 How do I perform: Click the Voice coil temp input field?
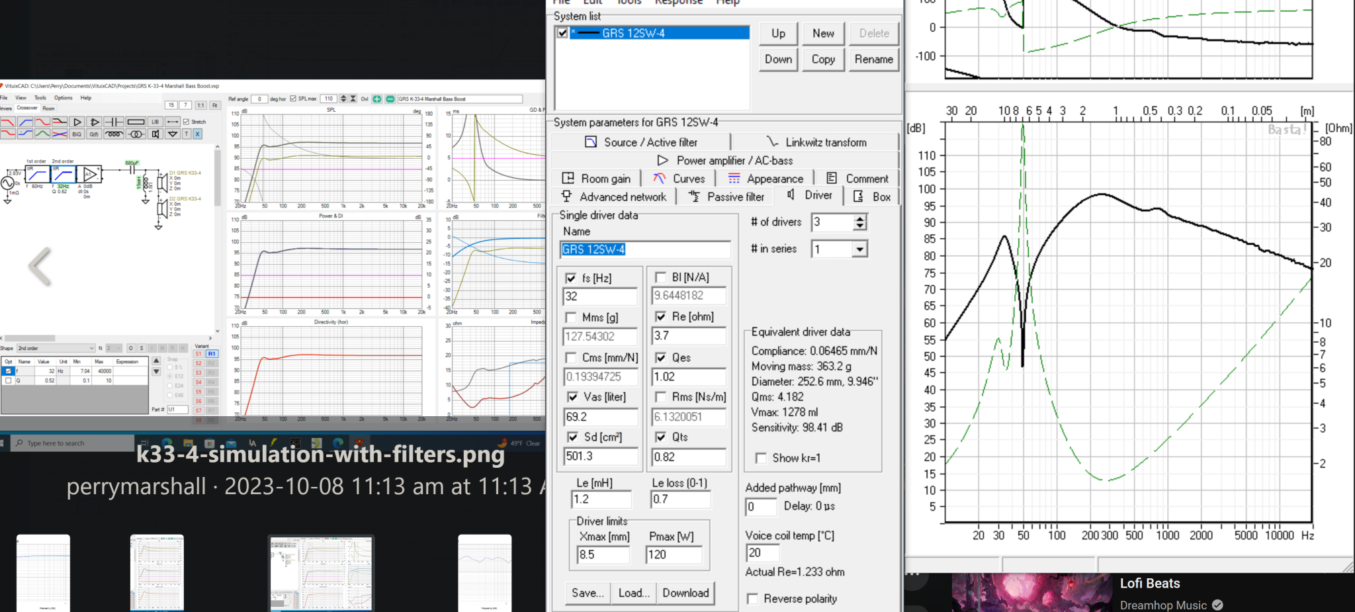(763, 552)
